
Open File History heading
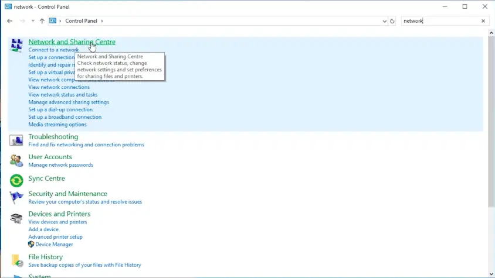click(46, 257)
